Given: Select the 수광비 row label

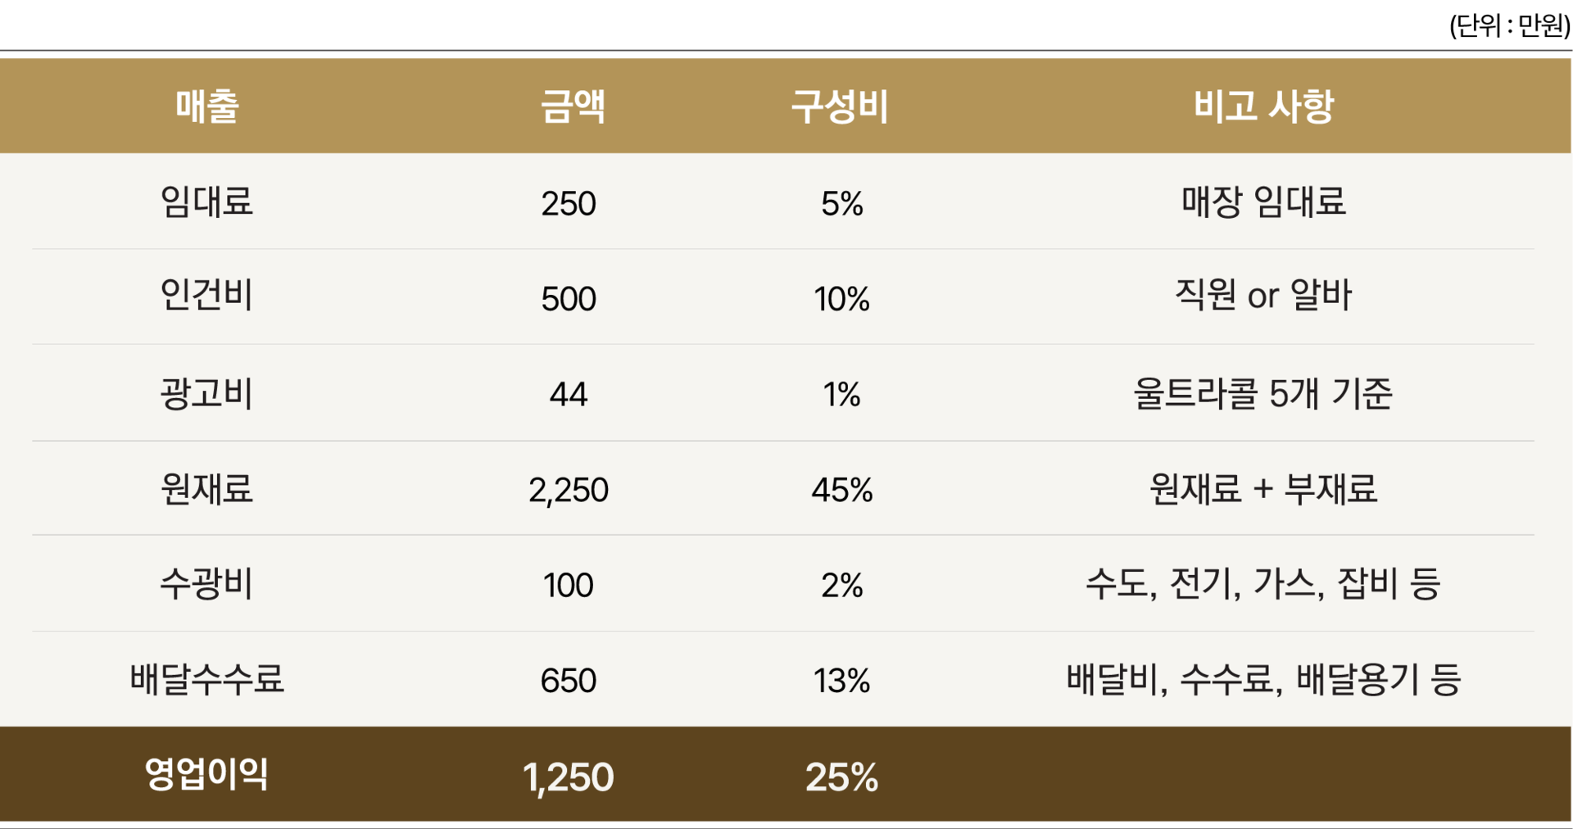Looking at the screenshot, I should click(206, 585).
